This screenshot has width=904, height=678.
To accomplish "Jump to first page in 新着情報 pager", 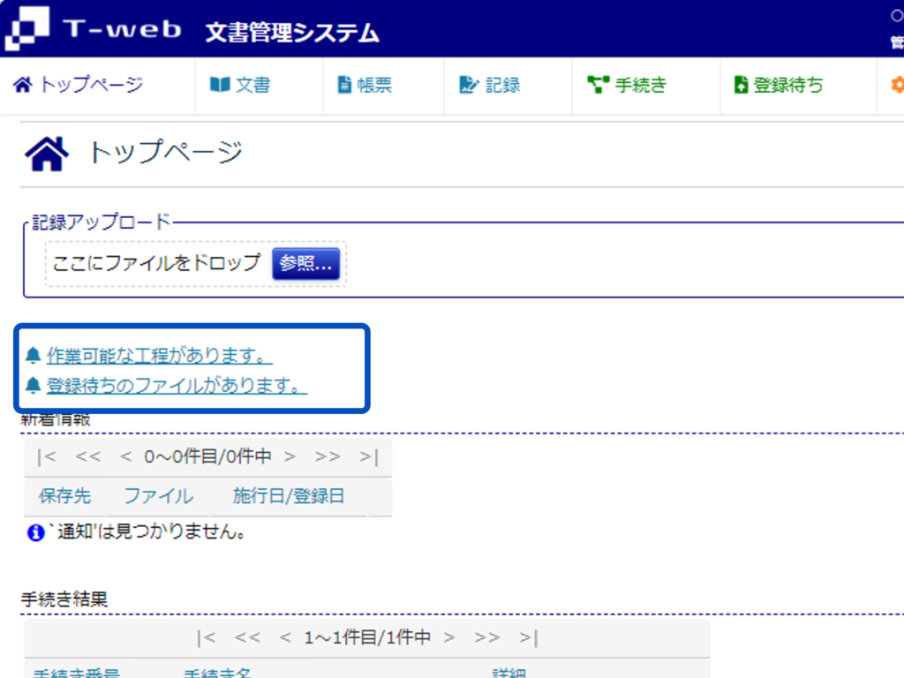I will point(47,457).
